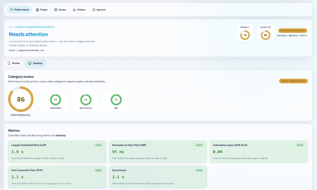317x190 pixels.
Task: Click the Metrics section heading
Action: (14, 130)
